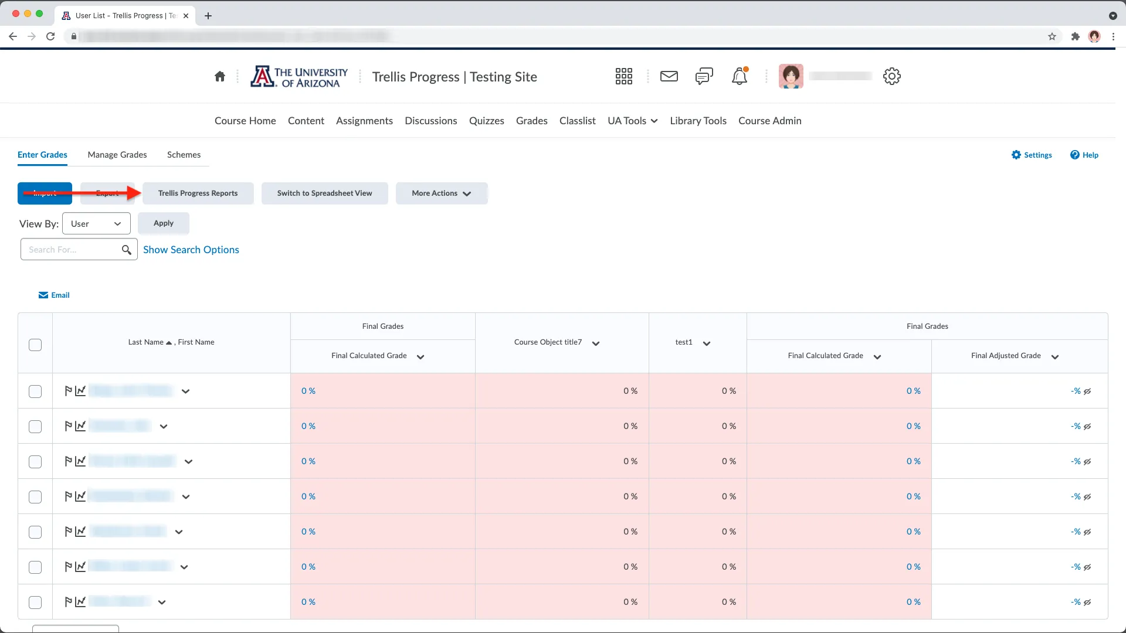Viewport: 1126px width, 633px height.
Task: Open progress chart icon in sixth student row
Action: (x=80, y=567)
